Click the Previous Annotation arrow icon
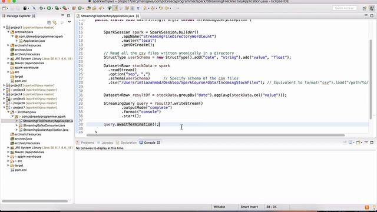 point(153,8)
